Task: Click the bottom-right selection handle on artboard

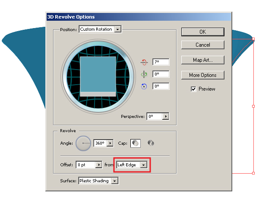Action: point(253,173)
